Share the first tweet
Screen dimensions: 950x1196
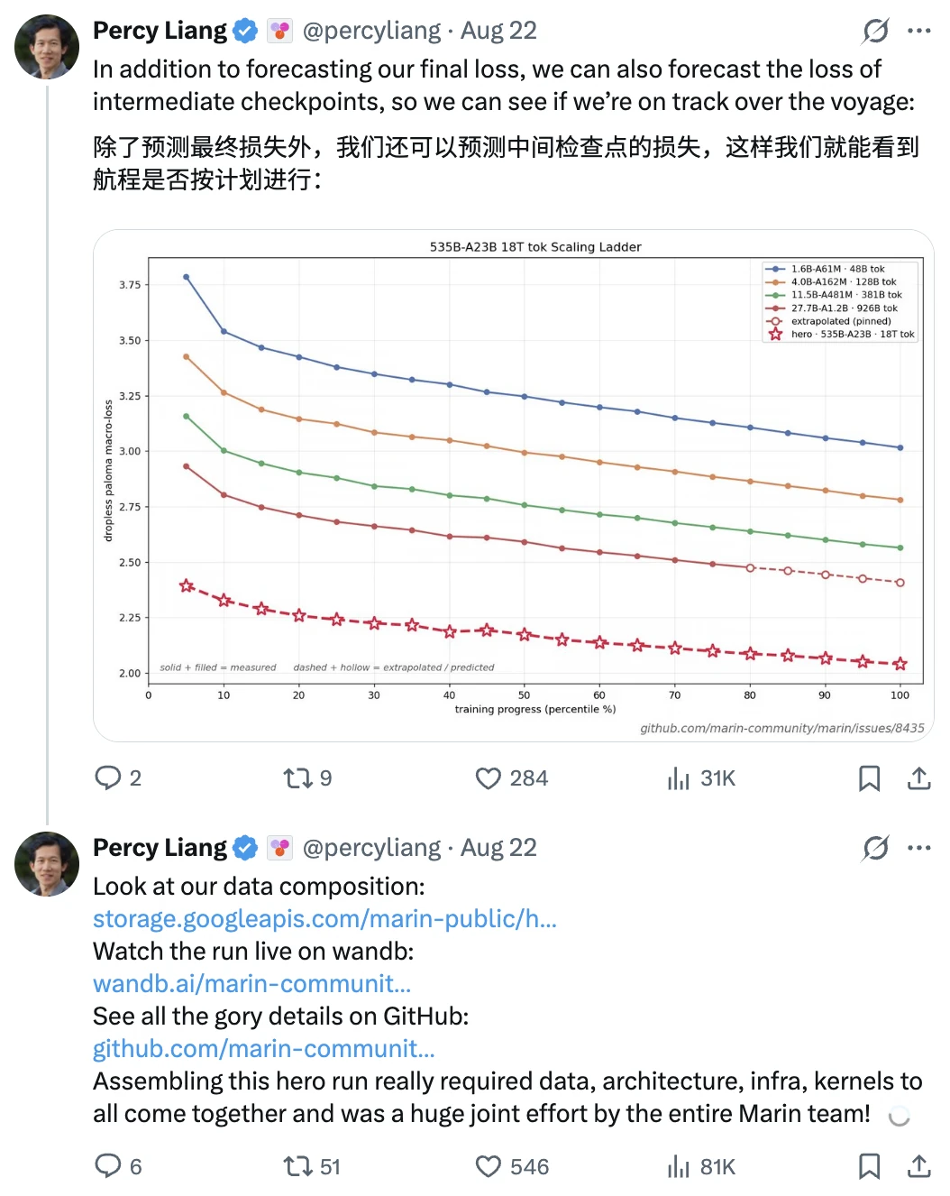coord(918,777)
